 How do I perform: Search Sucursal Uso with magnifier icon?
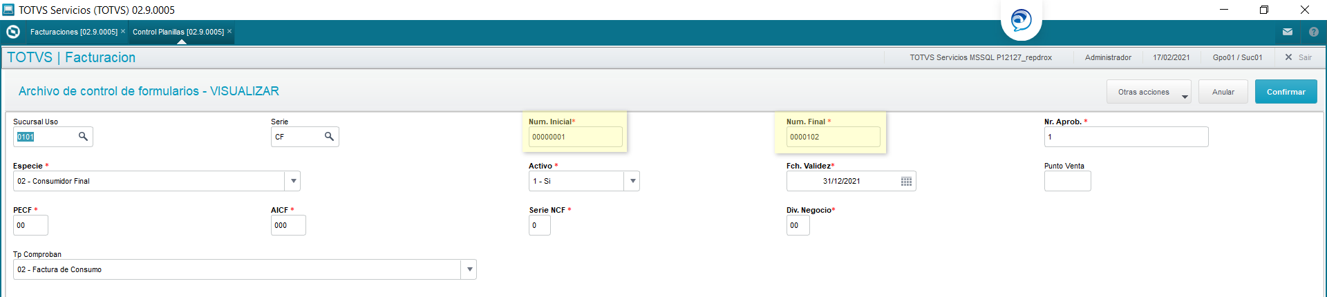coord(83,137)
